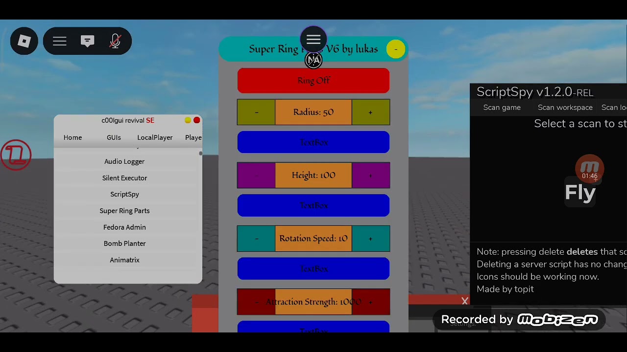Screen dimensions: 627x352
Task: Select Scan workspace in ScriptSpy
Action: point(565,108)
